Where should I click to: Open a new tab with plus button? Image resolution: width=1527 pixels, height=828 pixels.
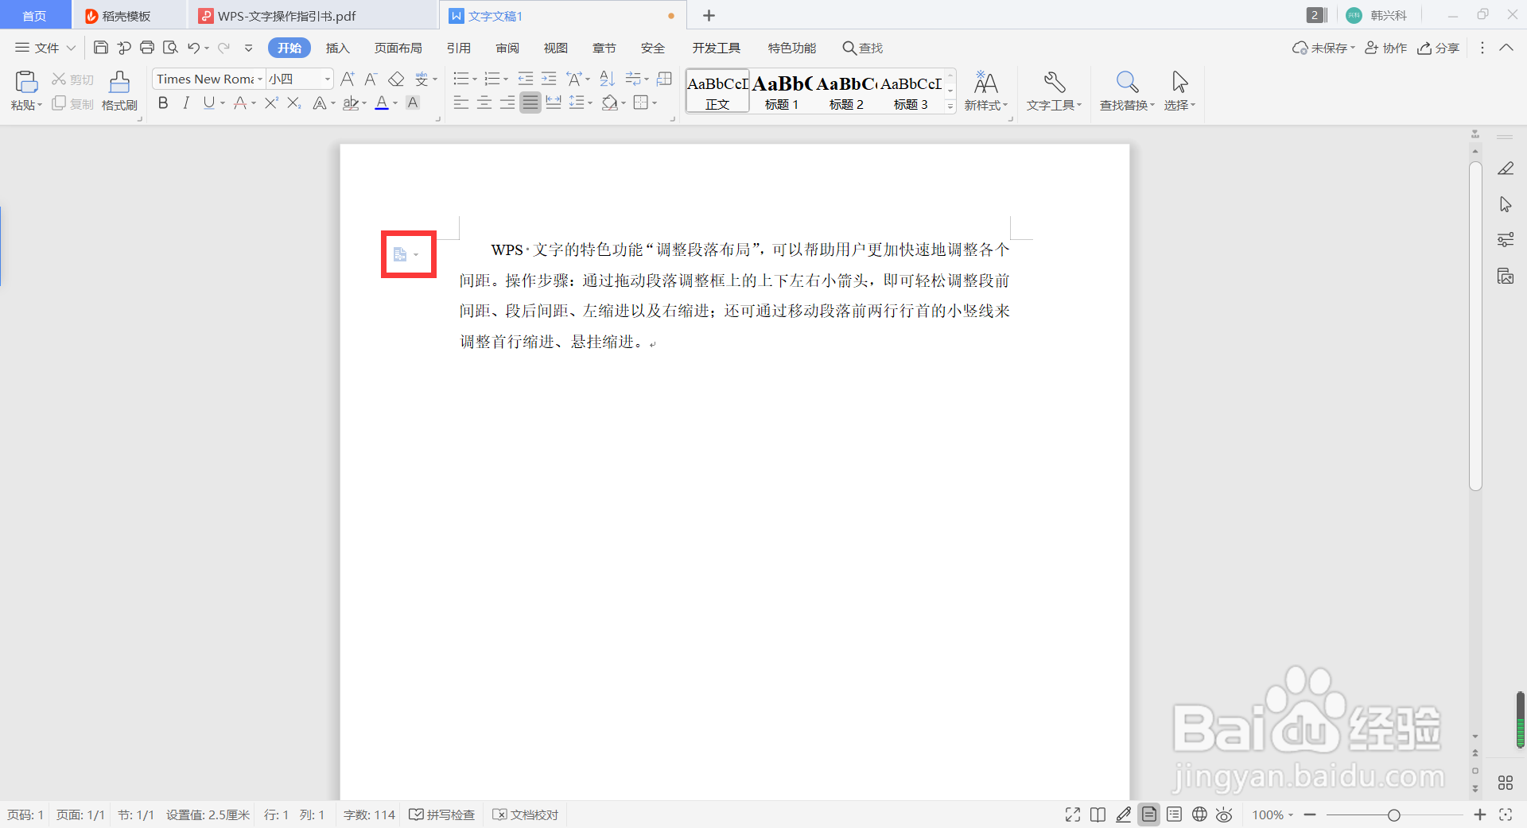point(709,15)
